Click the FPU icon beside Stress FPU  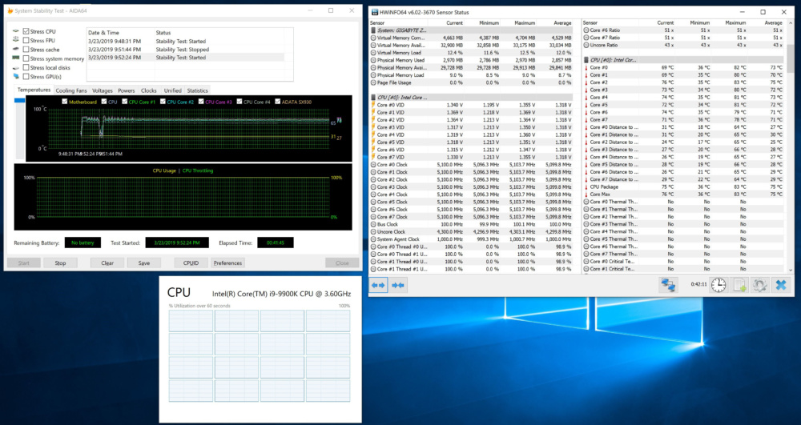point(16,40)
